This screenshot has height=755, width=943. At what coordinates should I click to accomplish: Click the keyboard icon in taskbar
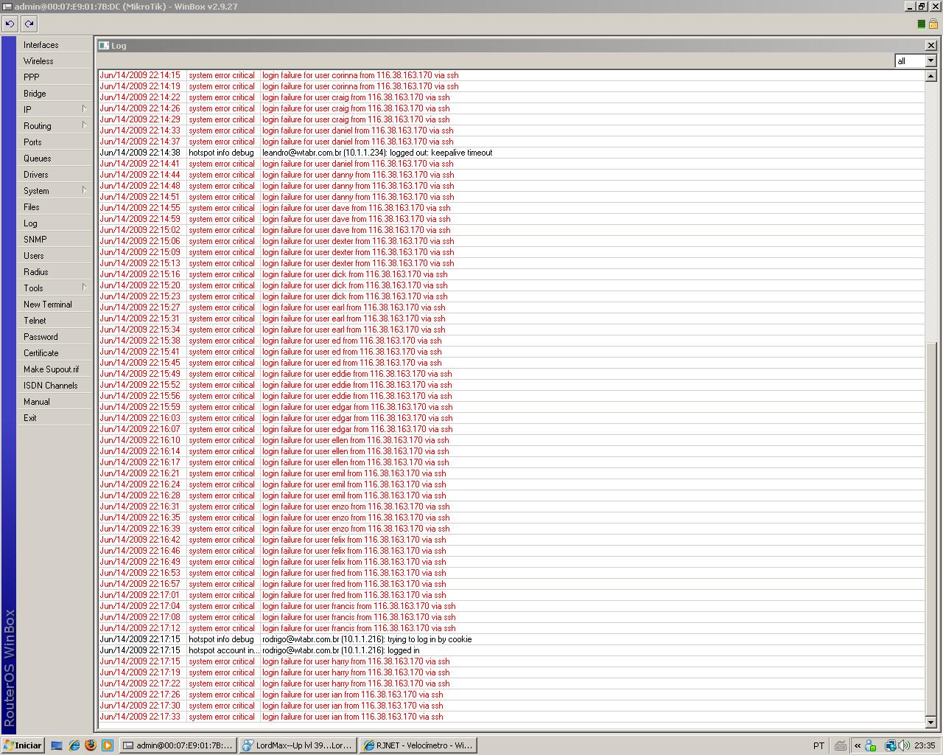click(840, 745)
